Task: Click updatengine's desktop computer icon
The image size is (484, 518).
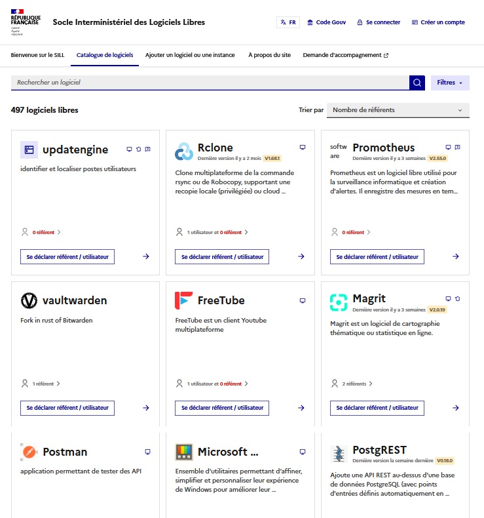Action: (x=129, y=149)
